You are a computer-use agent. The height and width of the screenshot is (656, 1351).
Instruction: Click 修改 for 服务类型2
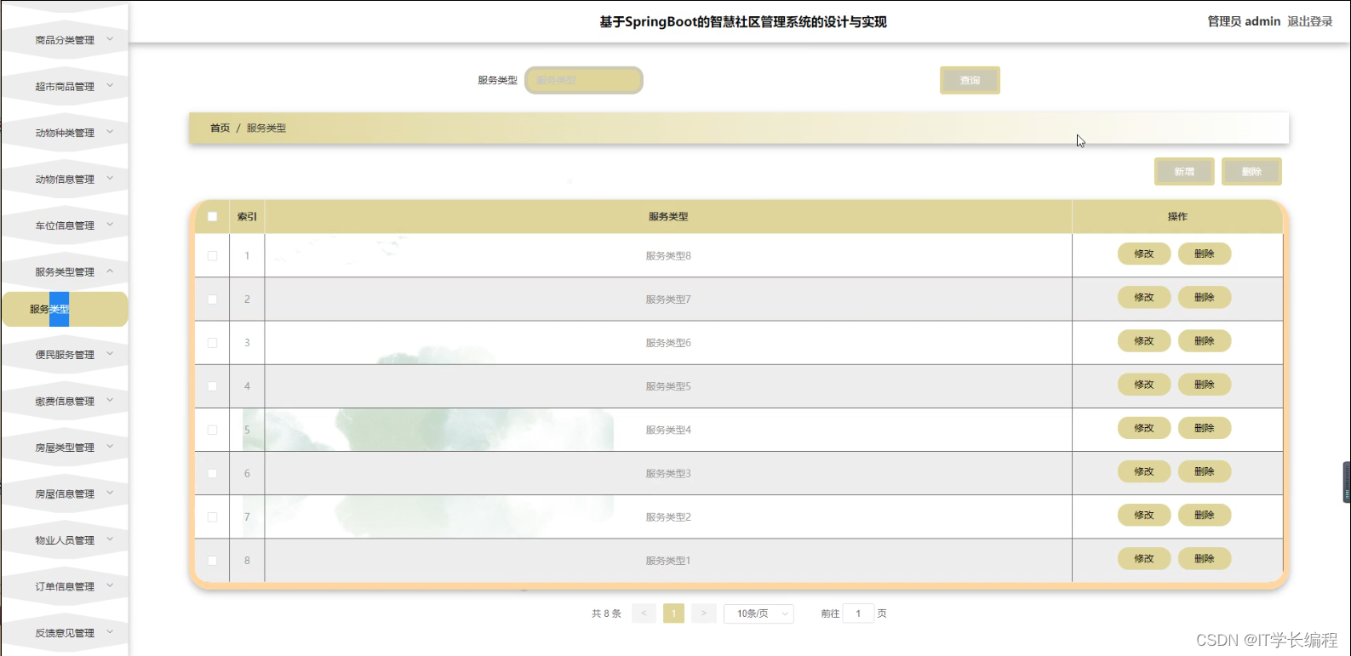(1144, 515)
